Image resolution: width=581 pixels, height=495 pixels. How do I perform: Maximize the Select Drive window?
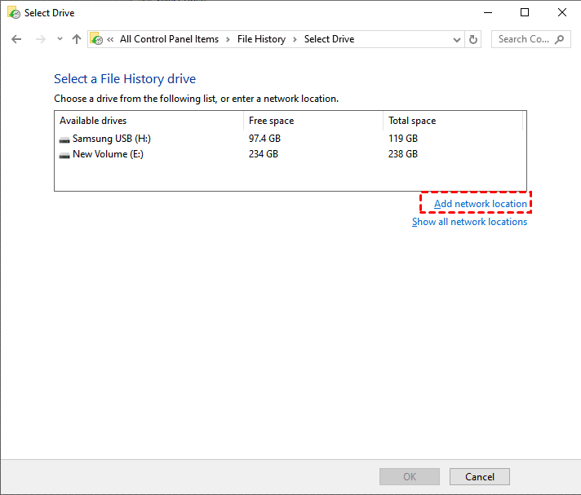click(525, 12)
